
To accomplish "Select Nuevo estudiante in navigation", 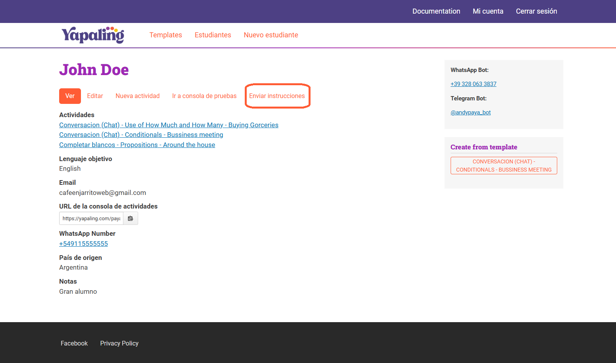I will 270,35.
